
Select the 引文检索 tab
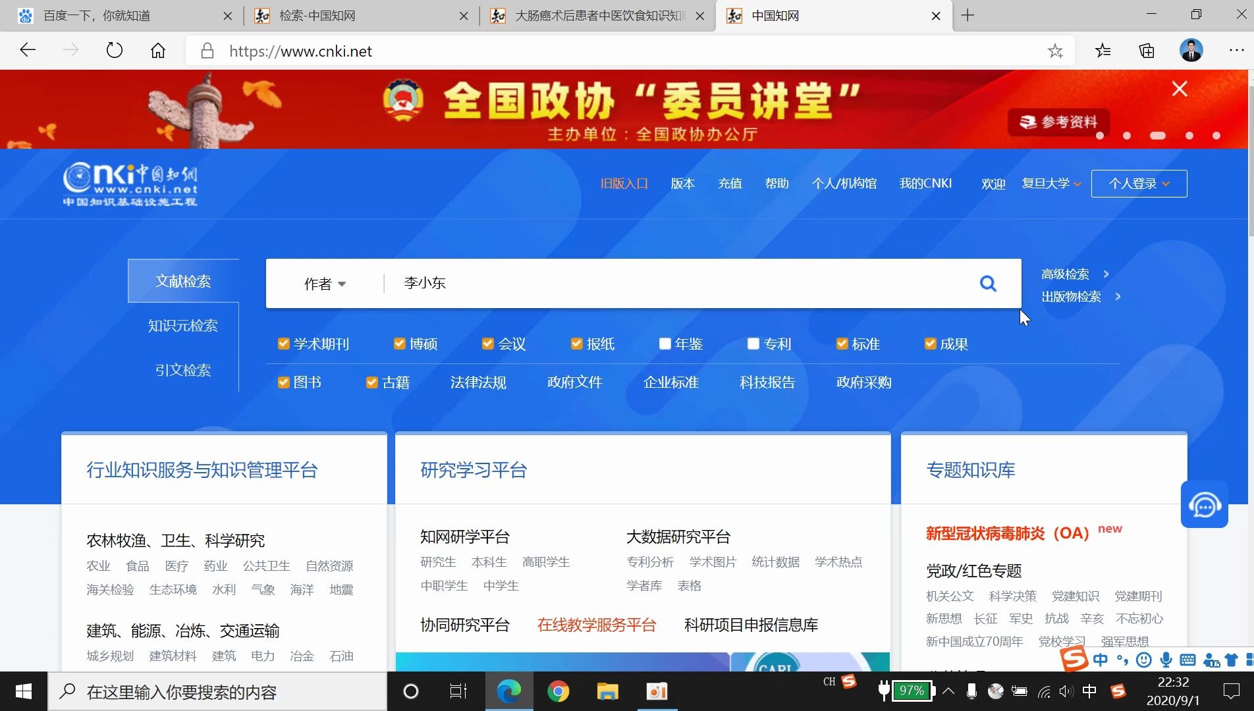point(183,370)
